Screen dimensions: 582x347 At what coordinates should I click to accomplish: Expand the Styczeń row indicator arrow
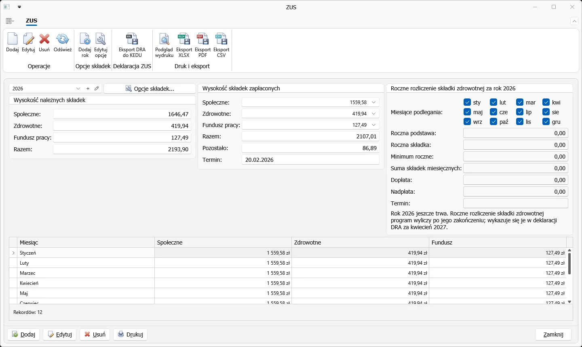tap(14, 253)
